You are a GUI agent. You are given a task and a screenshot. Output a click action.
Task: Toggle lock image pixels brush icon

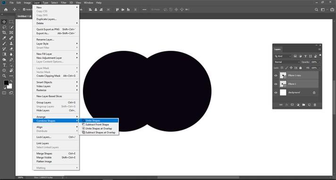[x=286, y=68]
